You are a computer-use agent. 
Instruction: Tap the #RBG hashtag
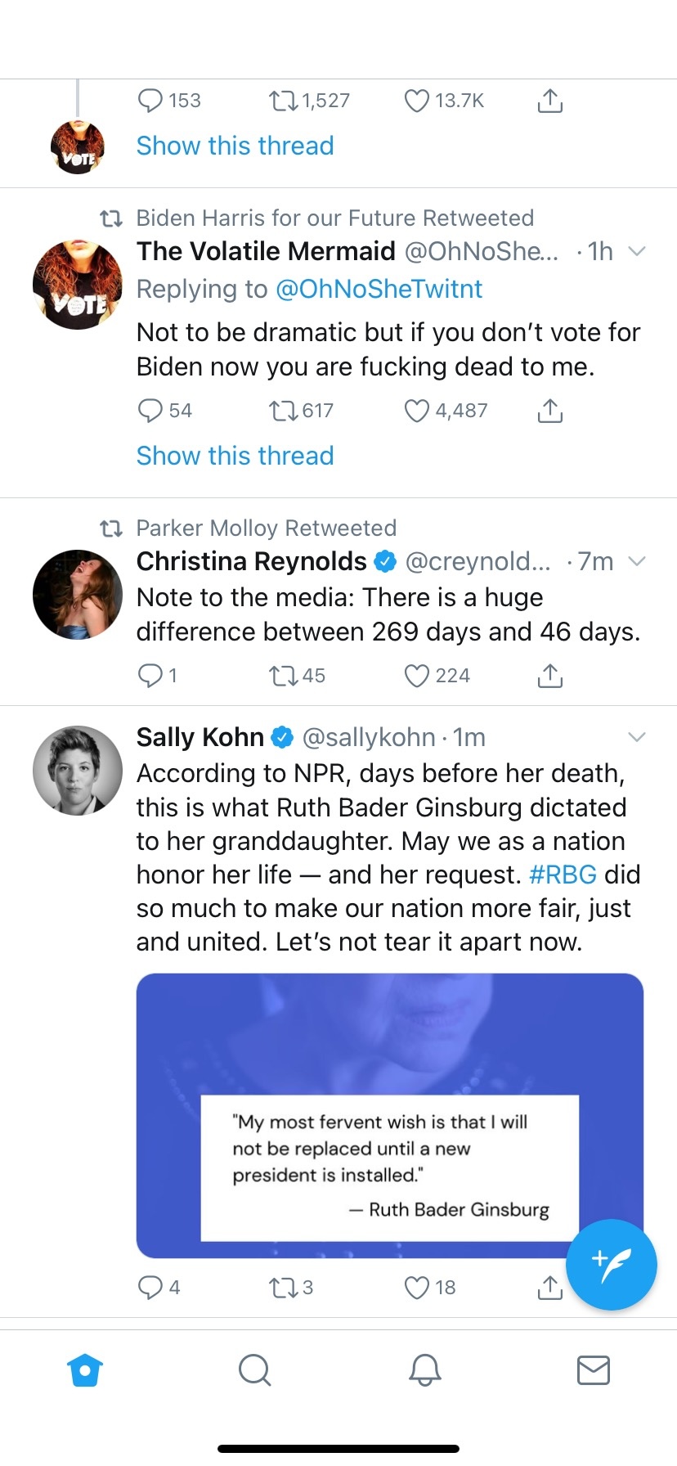pos(563,875)
